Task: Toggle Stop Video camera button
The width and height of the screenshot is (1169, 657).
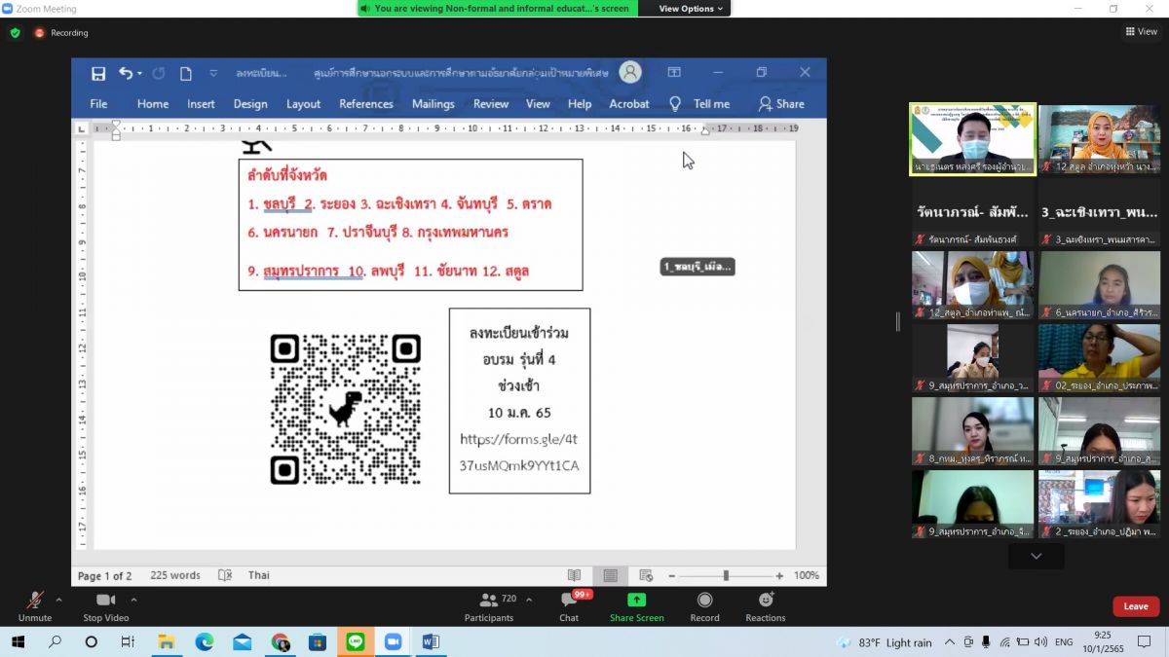Action: [106, 601]
